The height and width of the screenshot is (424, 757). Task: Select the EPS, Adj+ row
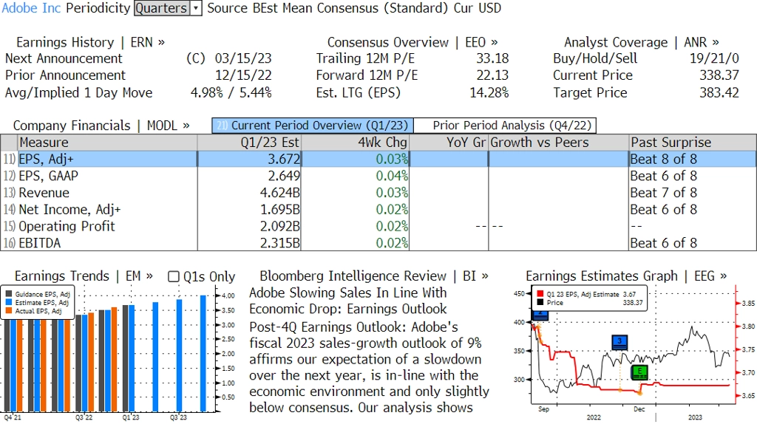[x=378, y=159]
